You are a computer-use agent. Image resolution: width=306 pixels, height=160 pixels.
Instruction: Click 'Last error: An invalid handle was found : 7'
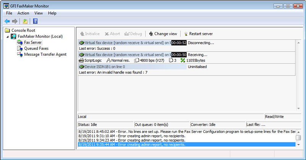113,72
